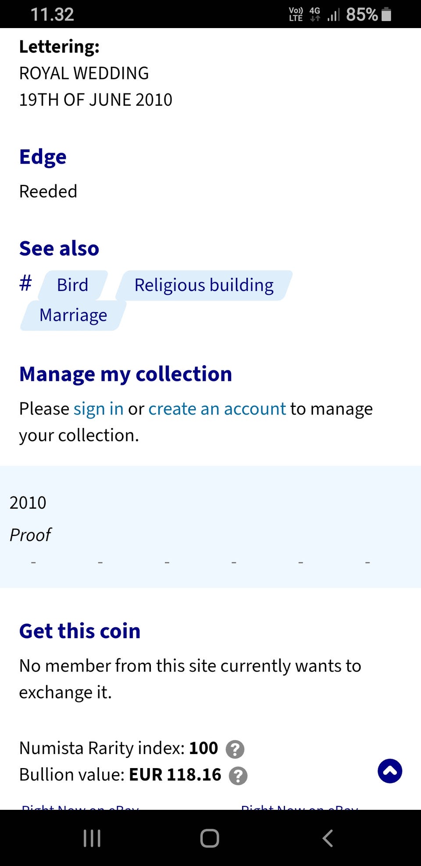Tap the hashtag symbol before tags
Viewport: 421px width, 866px height.
[25, 283]
